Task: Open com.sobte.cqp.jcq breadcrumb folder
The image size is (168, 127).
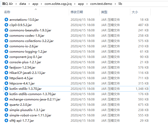Action: (58, 4)
